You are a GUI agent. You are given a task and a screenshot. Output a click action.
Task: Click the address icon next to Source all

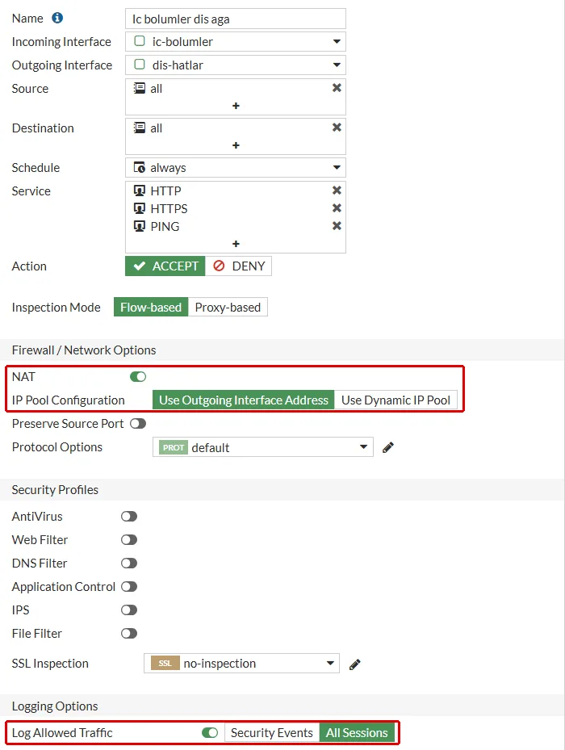[139, 88]
